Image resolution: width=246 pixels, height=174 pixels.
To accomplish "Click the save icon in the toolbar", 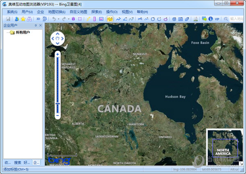I will pos(8,19).
